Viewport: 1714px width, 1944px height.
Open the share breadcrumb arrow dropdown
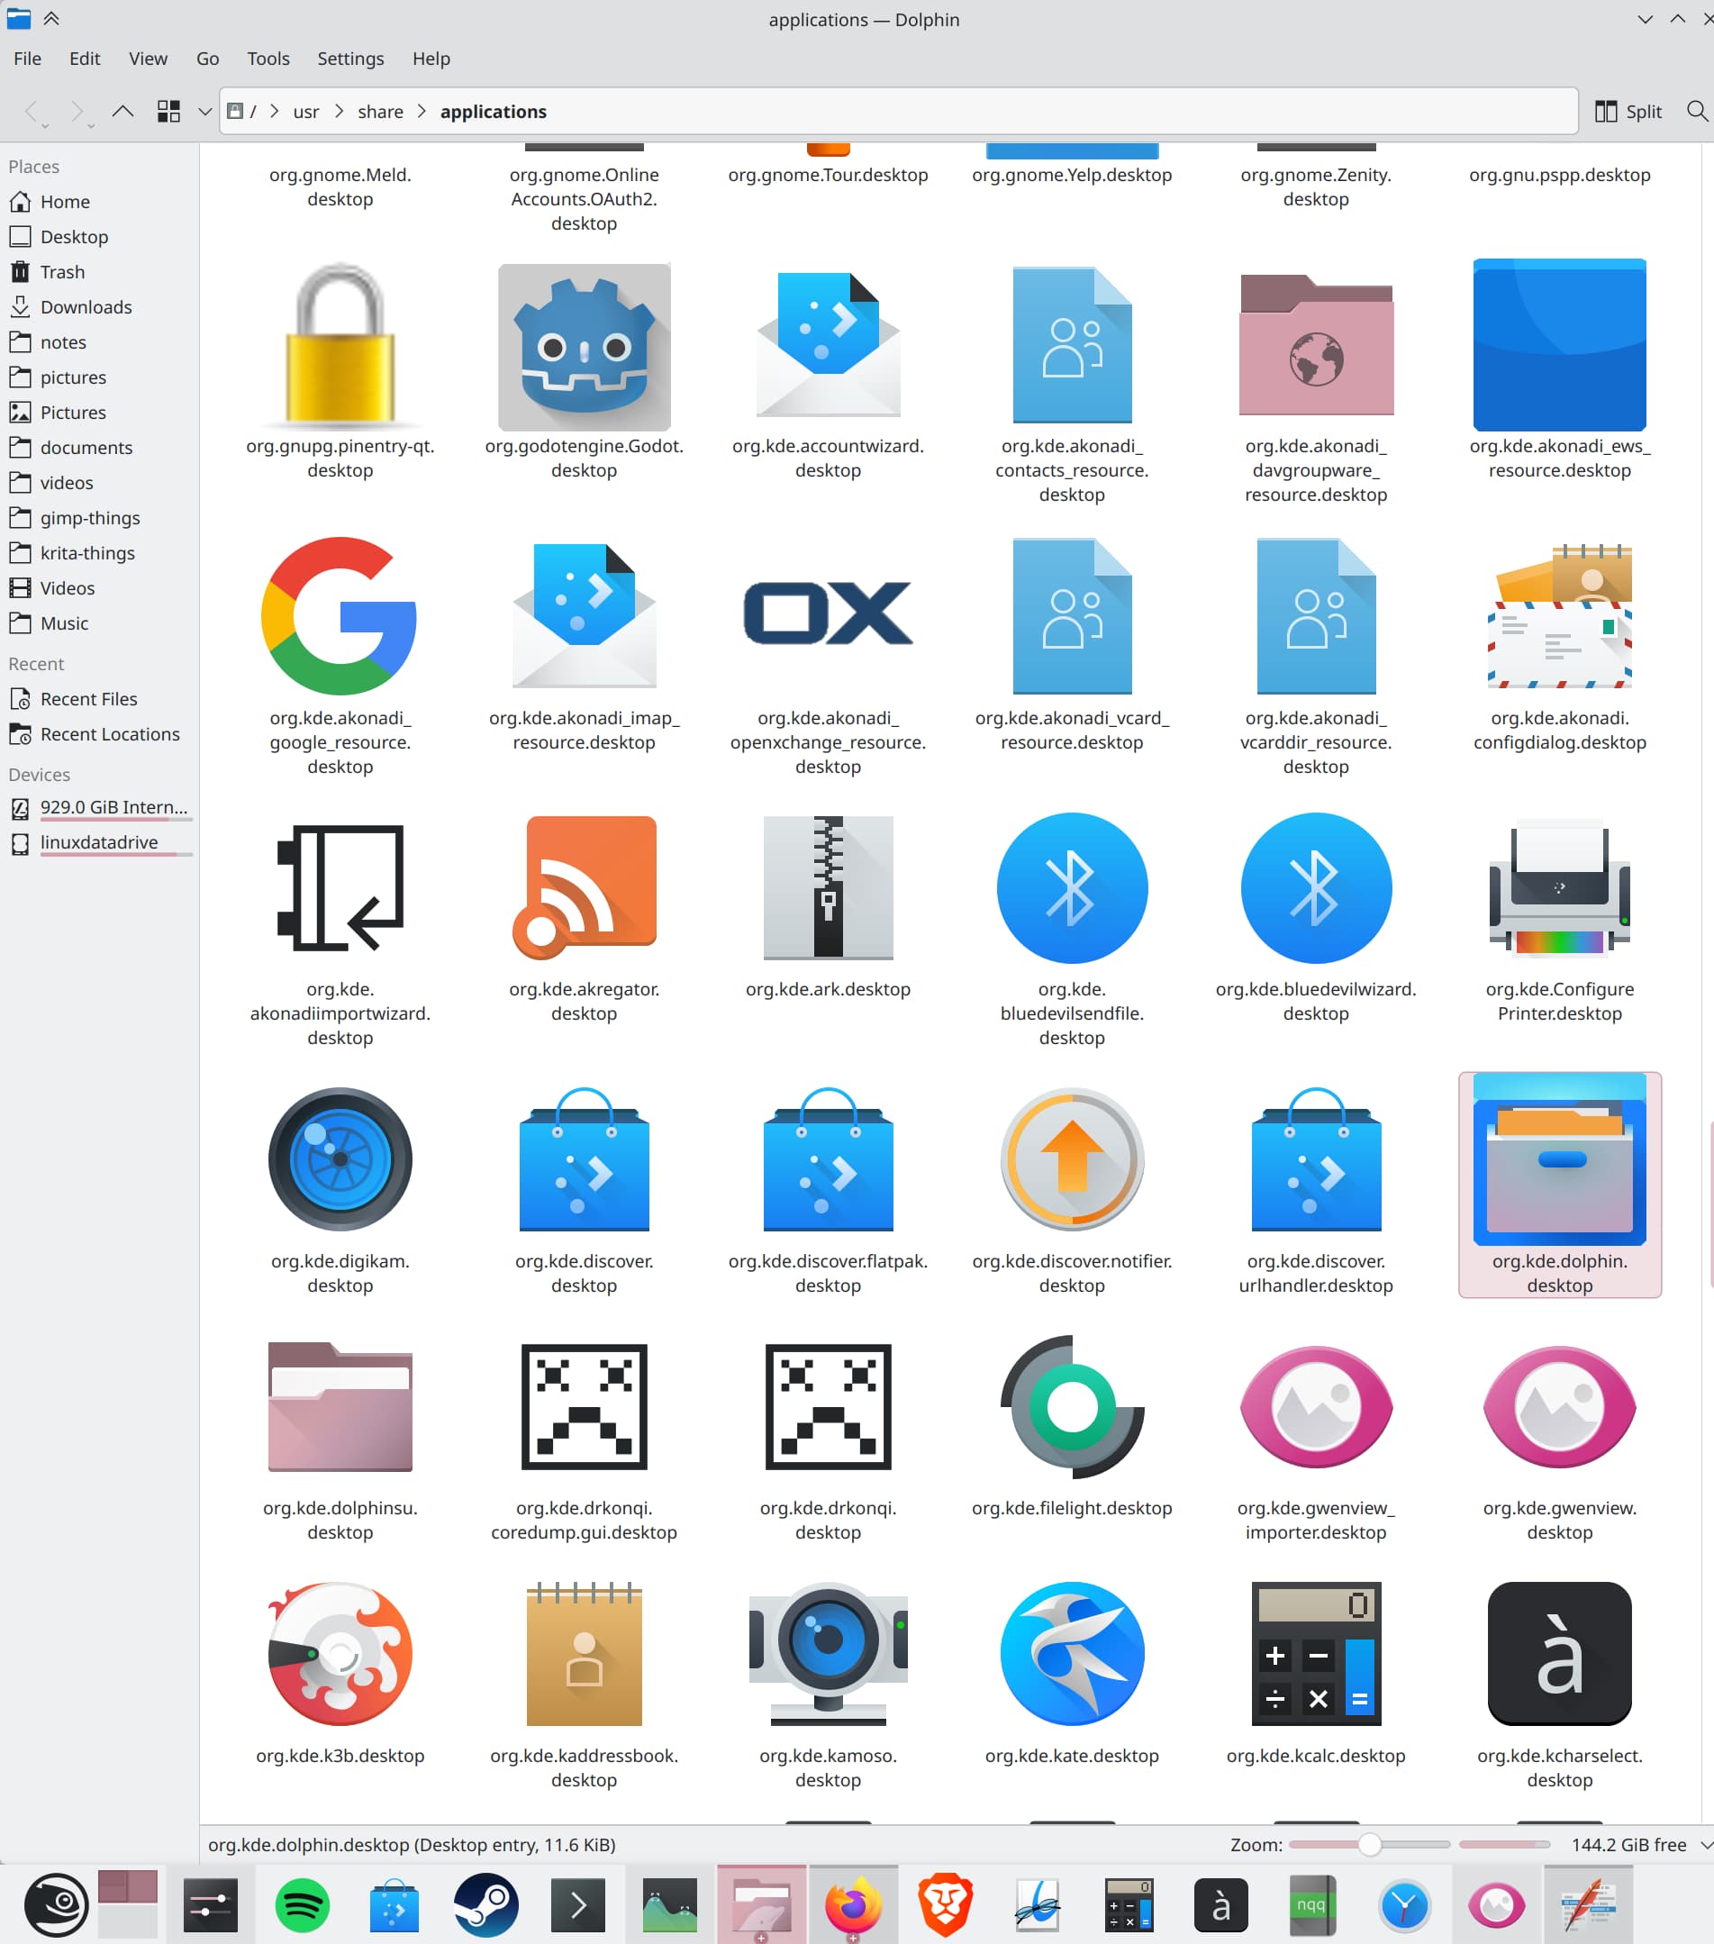click(422, 112)
